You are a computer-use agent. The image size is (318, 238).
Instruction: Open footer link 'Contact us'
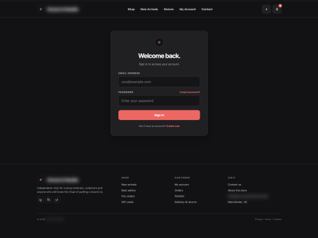(235, 185)
